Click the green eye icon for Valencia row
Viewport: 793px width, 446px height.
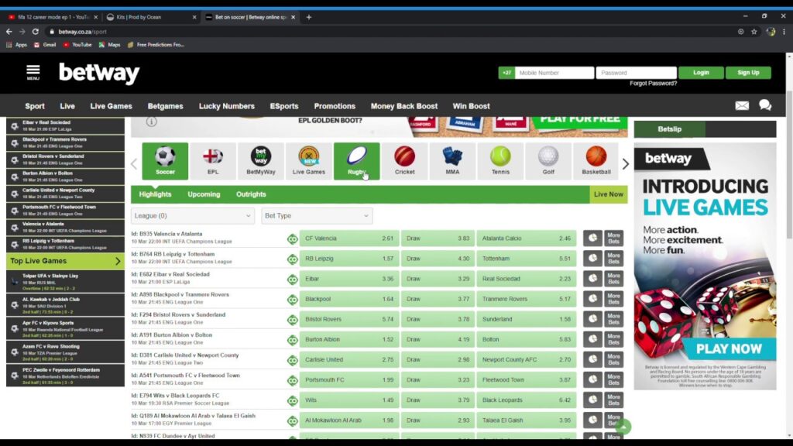292,238
